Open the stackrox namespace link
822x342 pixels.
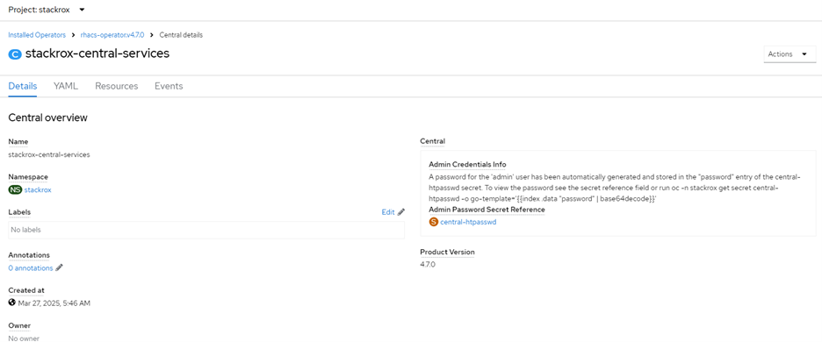(x=38, y=190)
